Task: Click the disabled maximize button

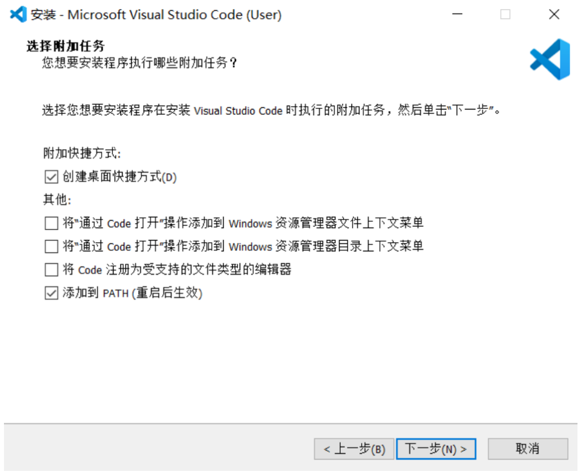Action: (505, 14)
